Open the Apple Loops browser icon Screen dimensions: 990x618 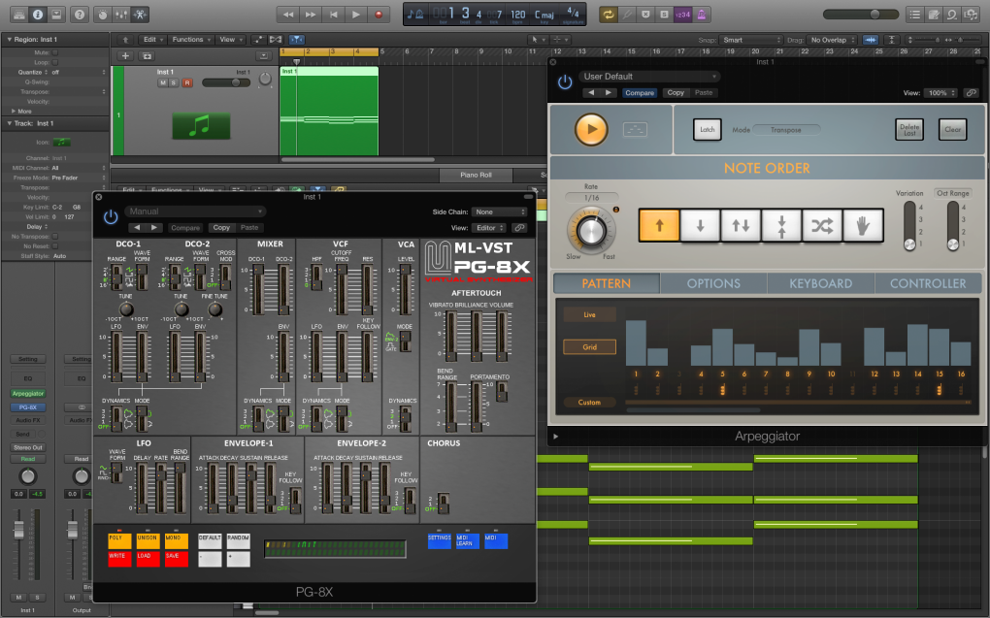[952, 14]
